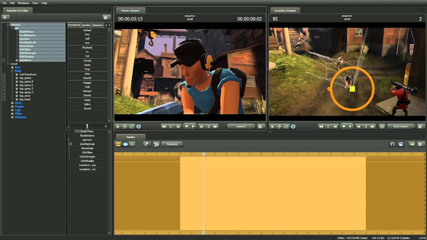Switch to the phoneme presets tab
Screen dimensions: 427x240
tap(97, 25)
